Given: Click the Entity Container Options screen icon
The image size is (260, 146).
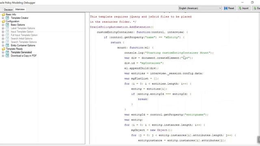Looking at the screenshot, I should click(x=7, y=45).
